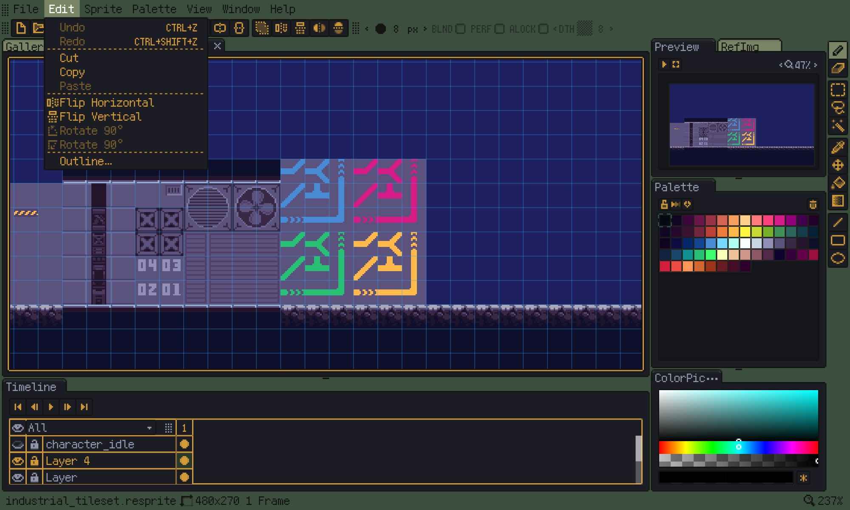Select the Eyedropper color picker tool
The width and height of the screenshot is (850, 510).
click(838, 147)
